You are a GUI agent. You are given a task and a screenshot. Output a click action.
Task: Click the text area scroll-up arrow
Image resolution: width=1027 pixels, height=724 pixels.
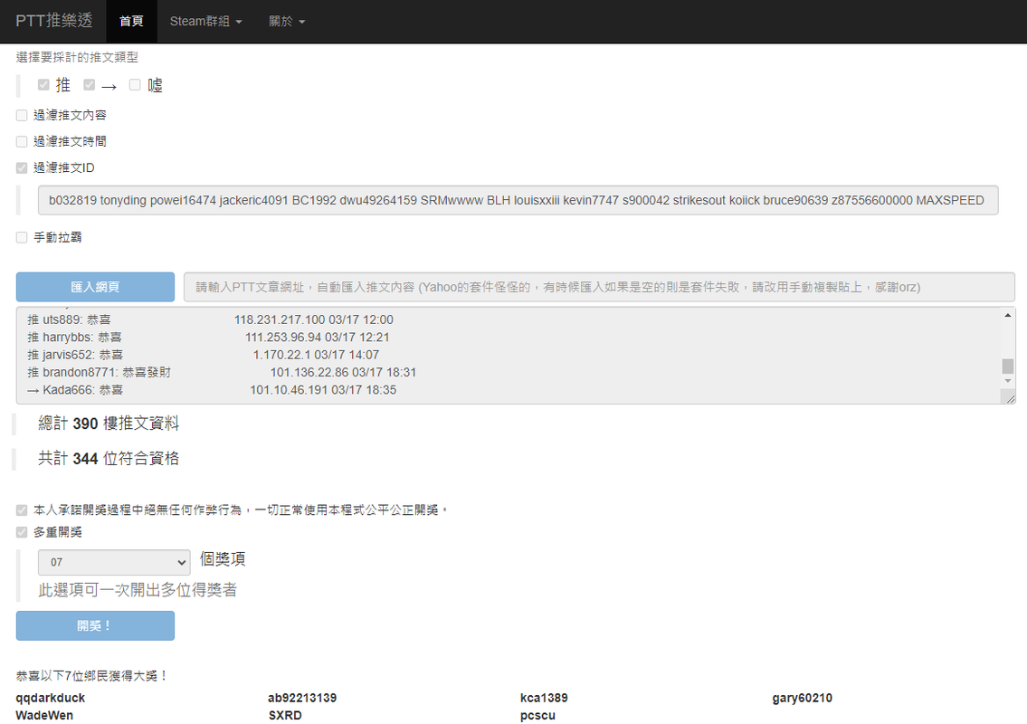1007,315
